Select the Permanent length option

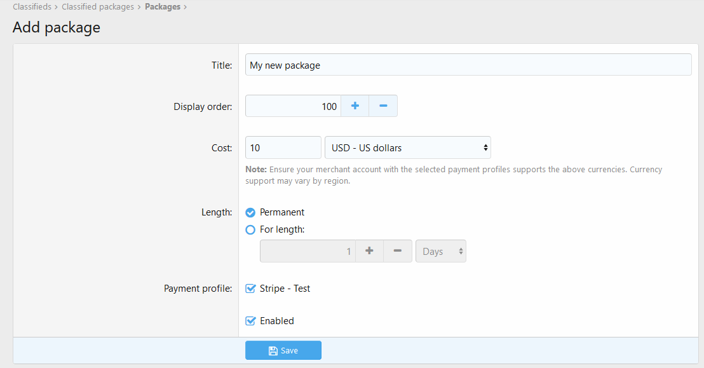point(250,212)
